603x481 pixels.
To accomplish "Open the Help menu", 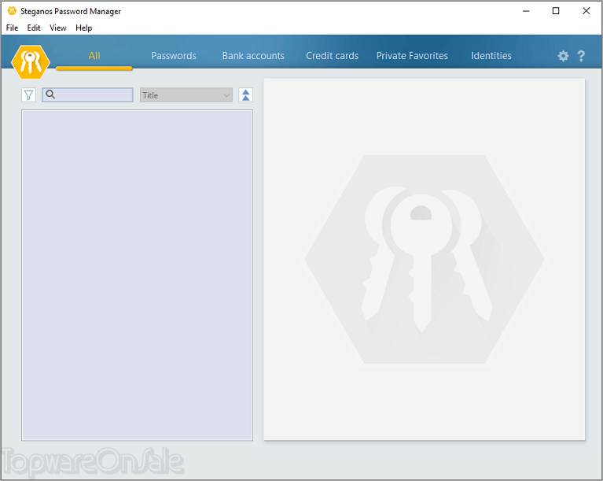I will tap(84, 28).
